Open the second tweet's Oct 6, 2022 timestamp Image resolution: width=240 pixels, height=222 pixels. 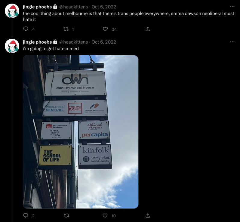tap(104, 42)
